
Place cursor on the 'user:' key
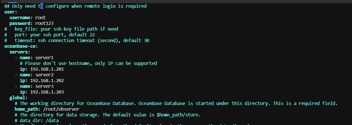[11, 12]
